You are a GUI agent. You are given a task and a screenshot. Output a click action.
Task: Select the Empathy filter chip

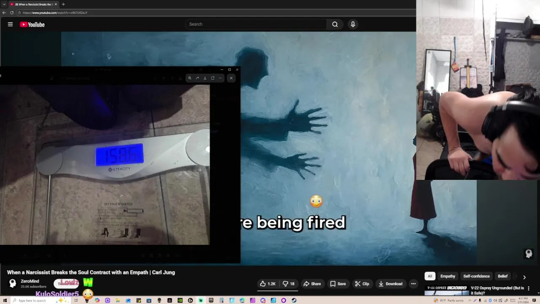point(448,276)
